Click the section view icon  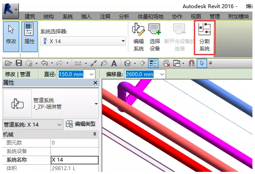point(142,63)
